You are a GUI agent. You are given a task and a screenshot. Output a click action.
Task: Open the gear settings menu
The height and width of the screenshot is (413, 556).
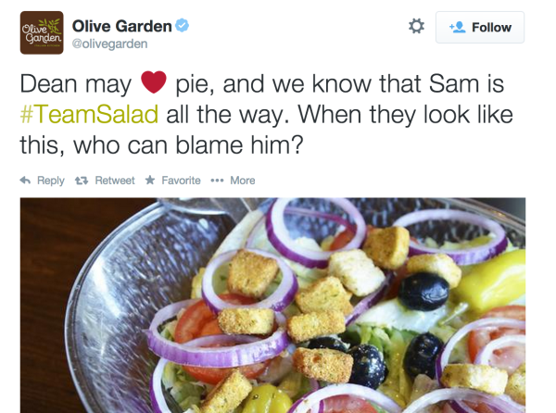(x=416, y=27)
